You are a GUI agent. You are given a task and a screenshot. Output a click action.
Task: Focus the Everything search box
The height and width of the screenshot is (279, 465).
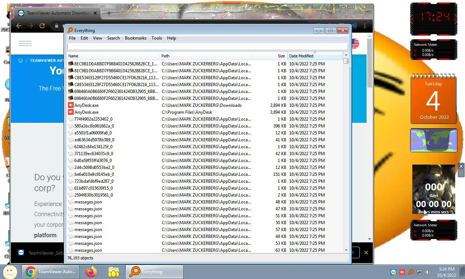[207, 46]
